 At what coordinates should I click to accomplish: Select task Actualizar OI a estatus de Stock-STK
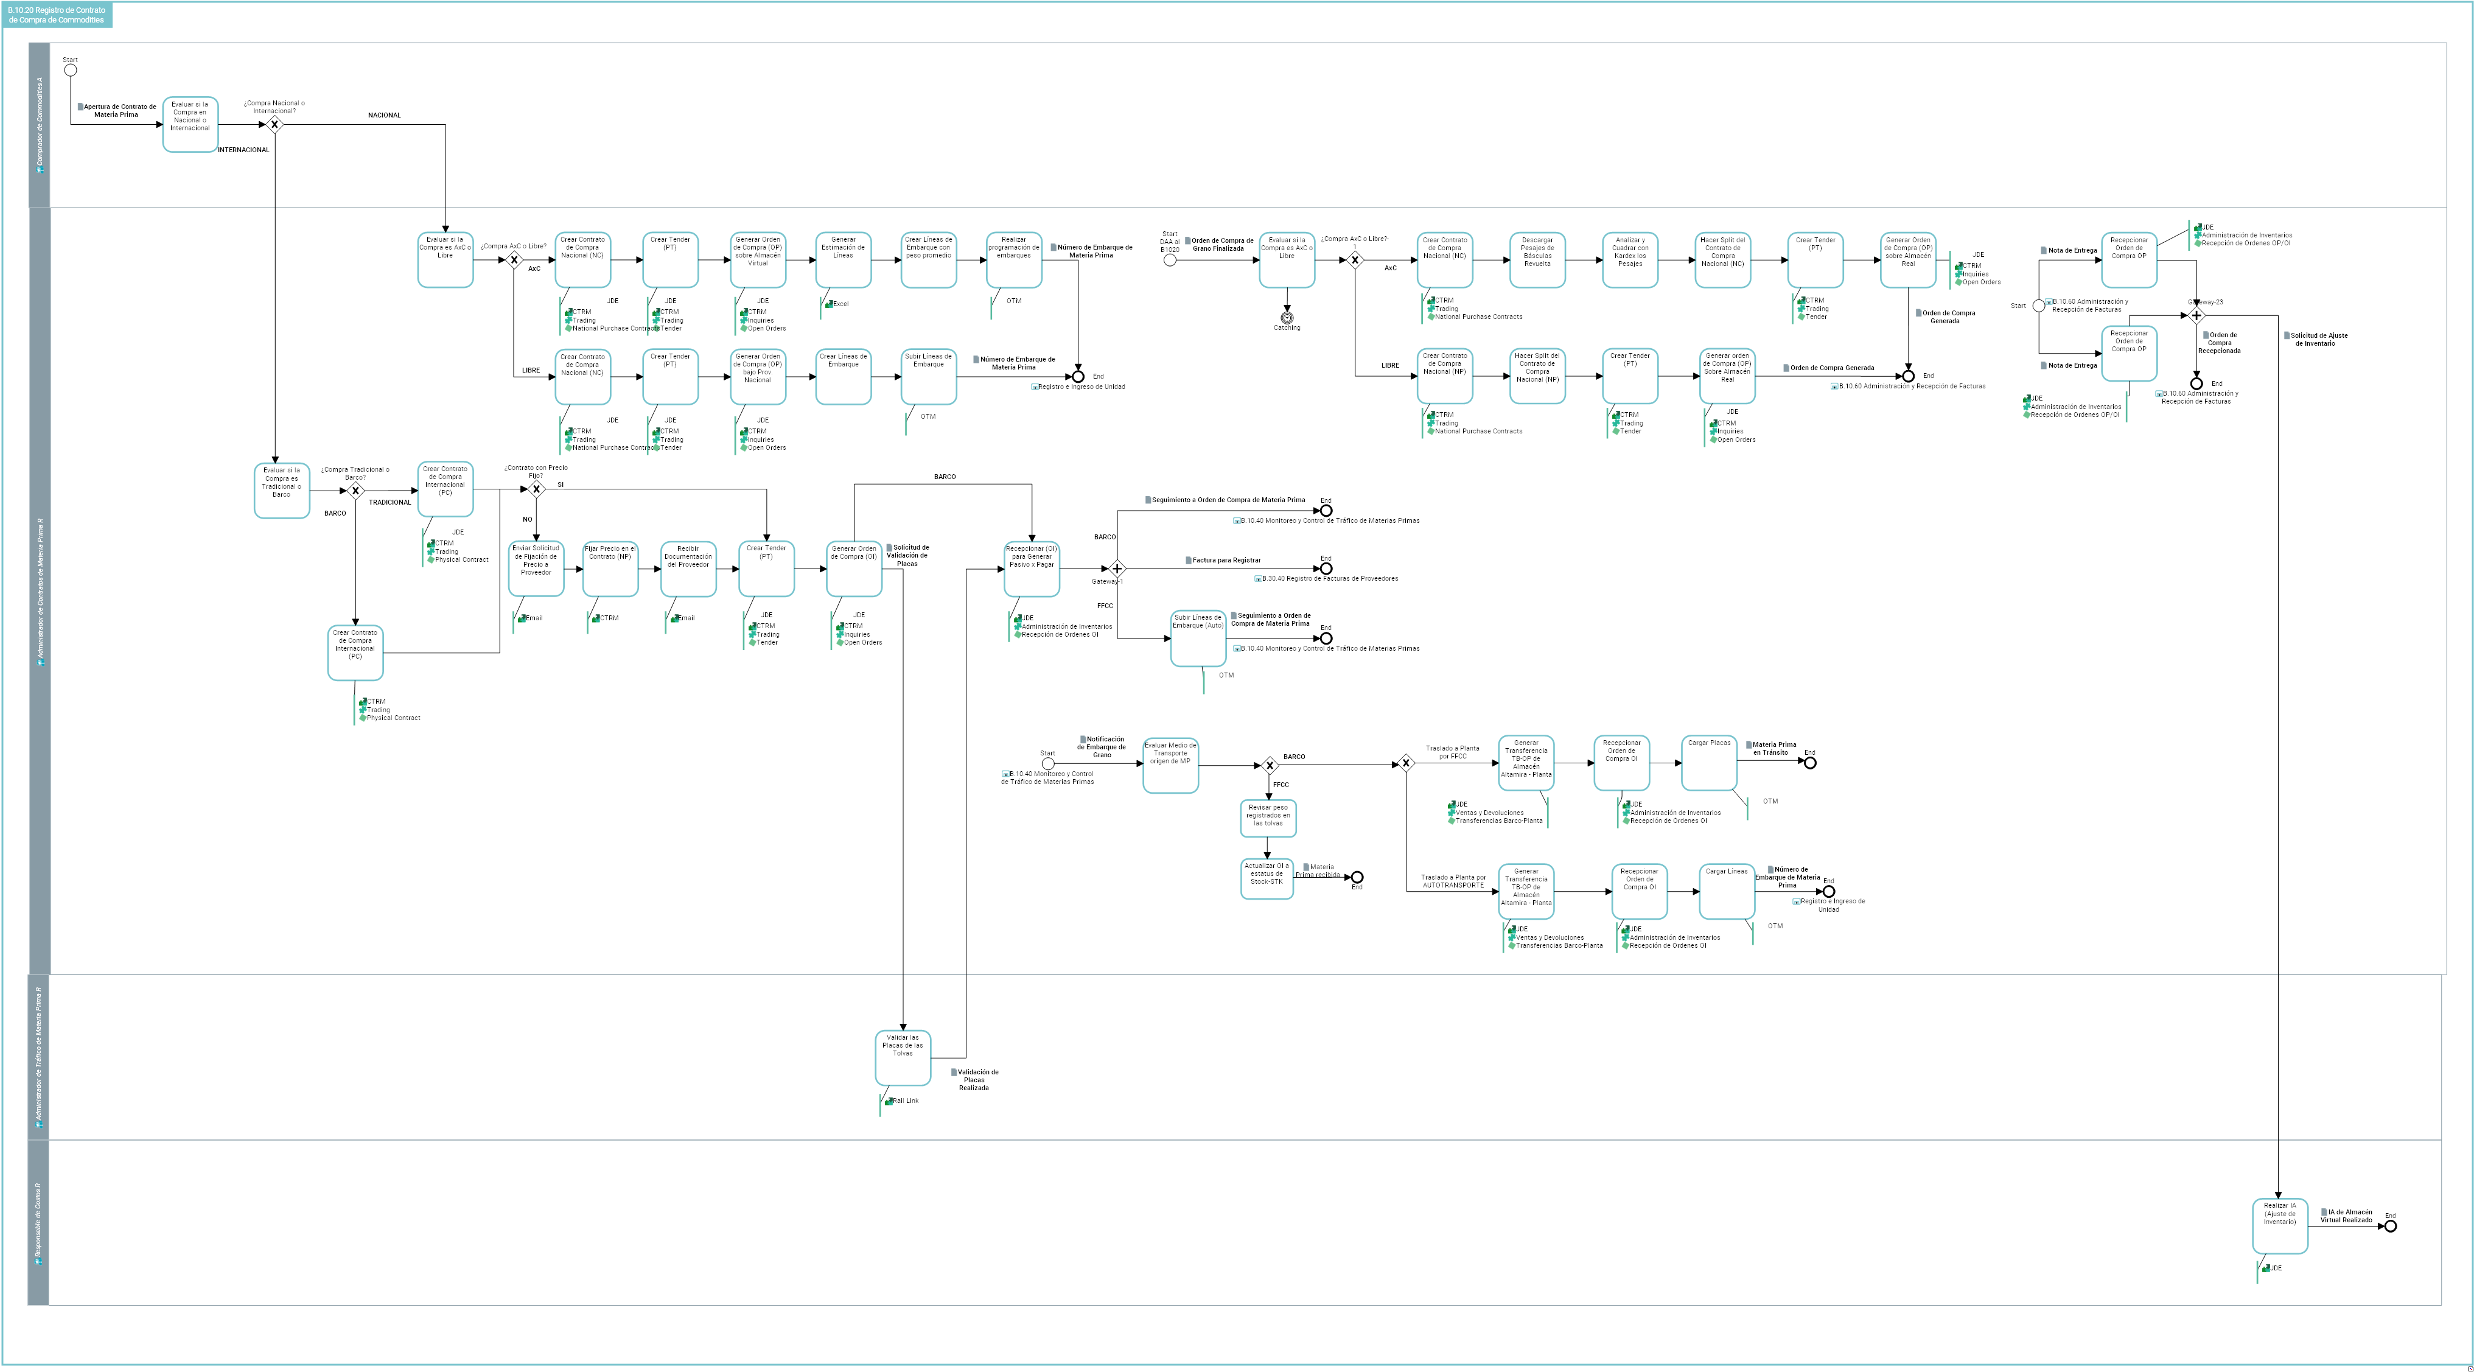(1267, 878)
